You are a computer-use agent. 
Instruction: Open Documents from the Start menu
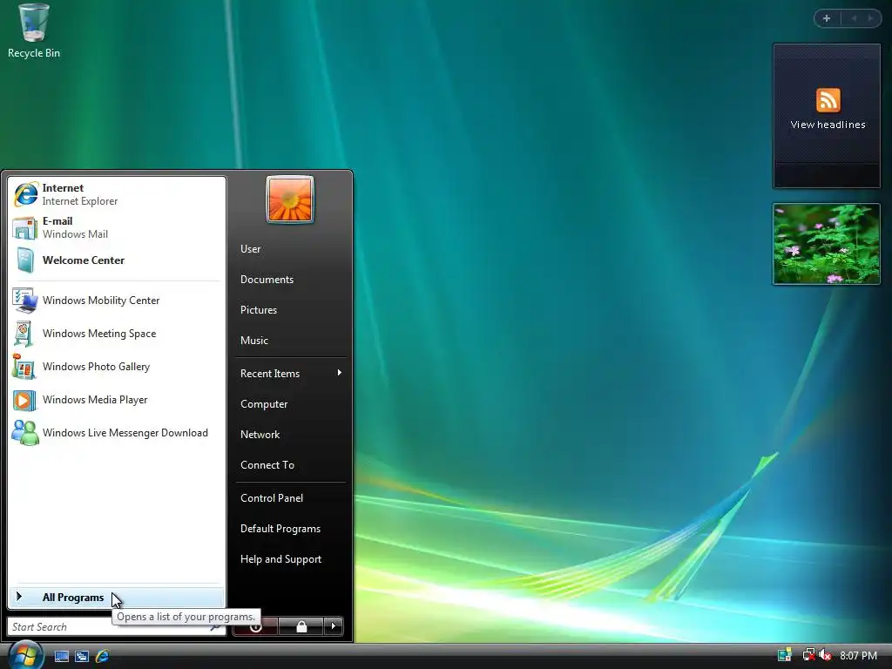(x=290, y=280)
